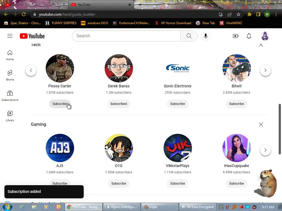Open the notifications bell
Image resolution: width=282 pixels, height=211 pixels.
click(x=249, y=36)
